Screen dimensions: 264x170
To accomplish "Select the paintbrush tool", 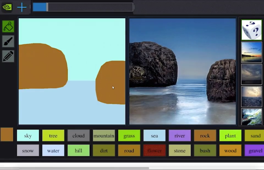I will tap(8, 41).
